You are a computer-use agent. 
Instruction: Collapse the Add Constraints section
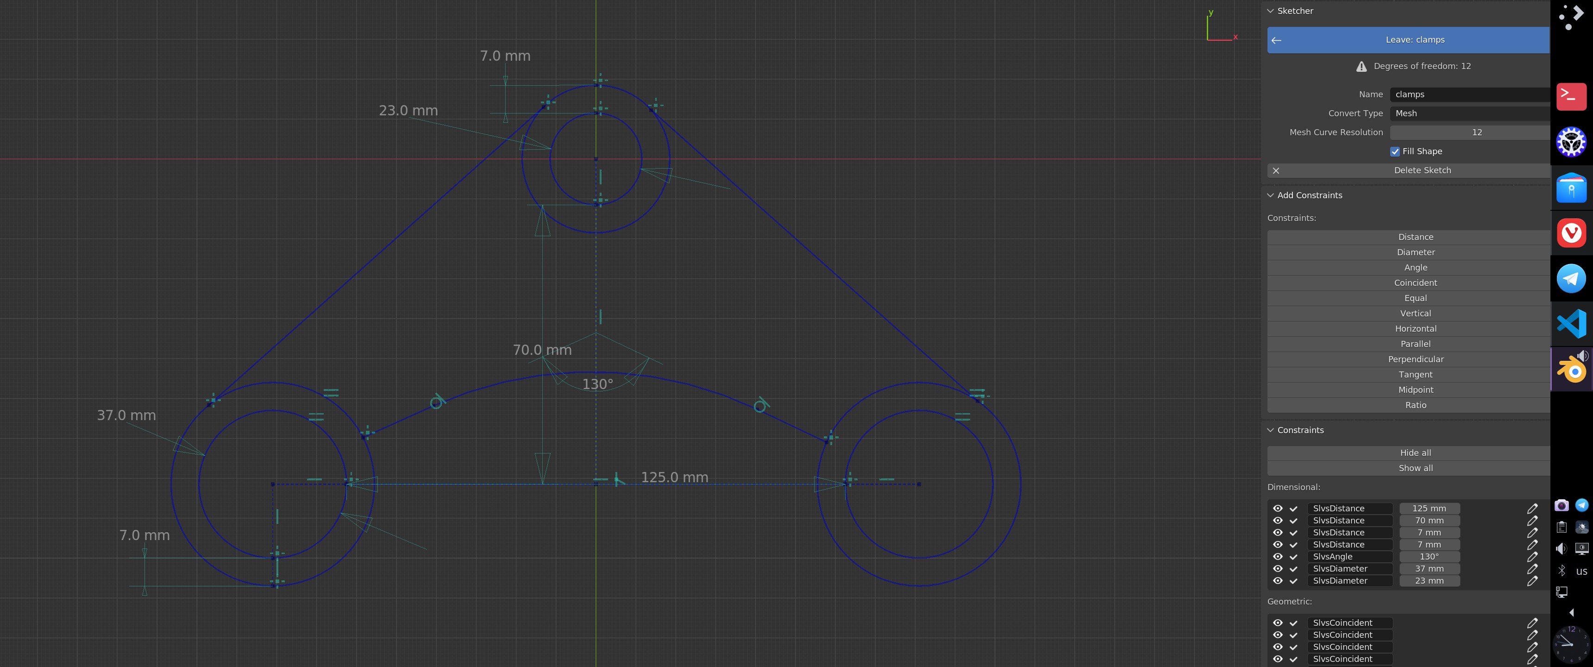pyautogui.click(x=1270, y=195)
